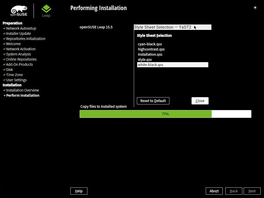
Task: Click the checkmark beside Welcome
Action: [x=4, y=44]
